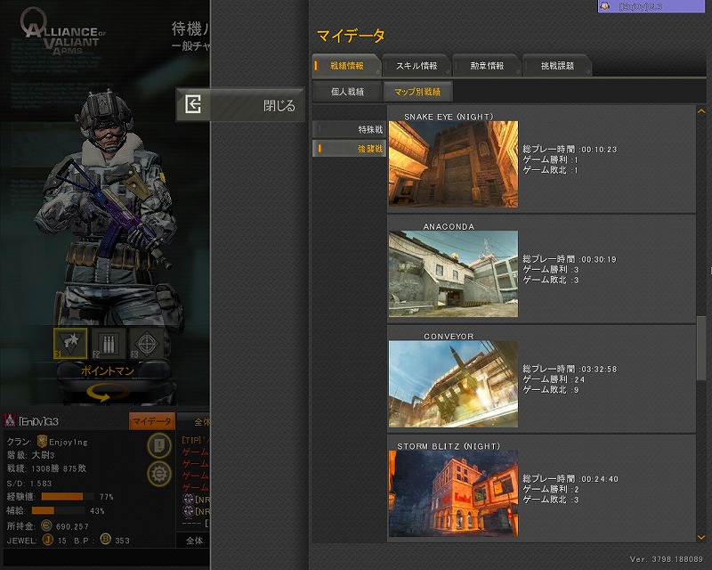Select the F1 pointman class icon
This screenshot has width=712, height=570.
pyautogui.click(x=70, y=343)
